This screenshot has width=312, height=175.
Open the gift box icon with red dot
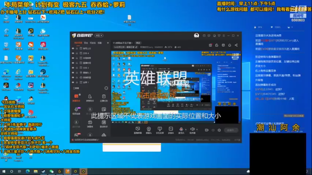210,45
